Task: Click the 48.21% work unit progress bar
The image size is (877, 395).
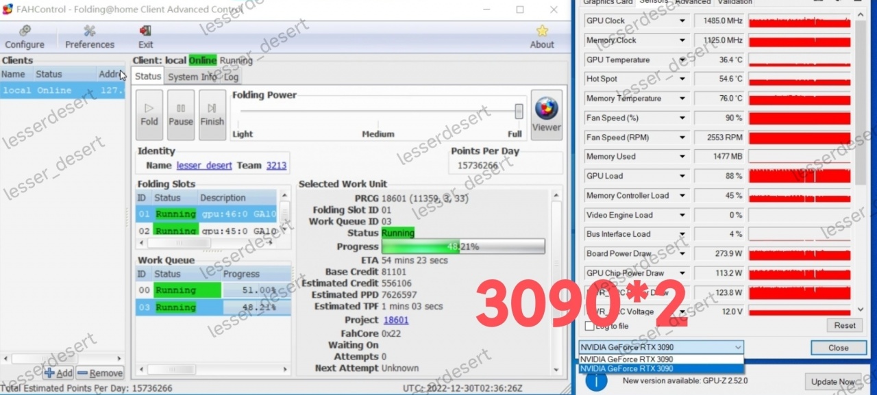Action: (x=463, y=246)
